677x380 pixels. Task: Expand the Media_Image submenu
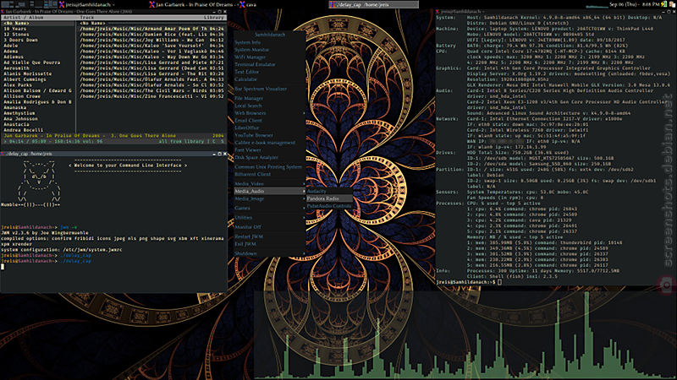click(x=269, y=198)
